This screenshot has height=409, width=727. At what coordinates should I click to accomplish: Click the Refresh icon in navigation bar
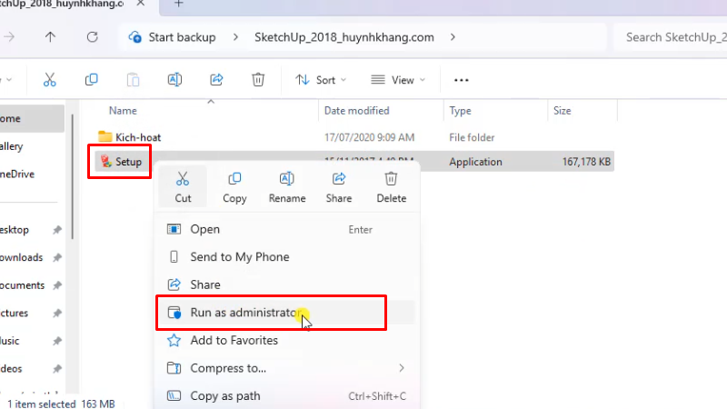tap(92, 37)
